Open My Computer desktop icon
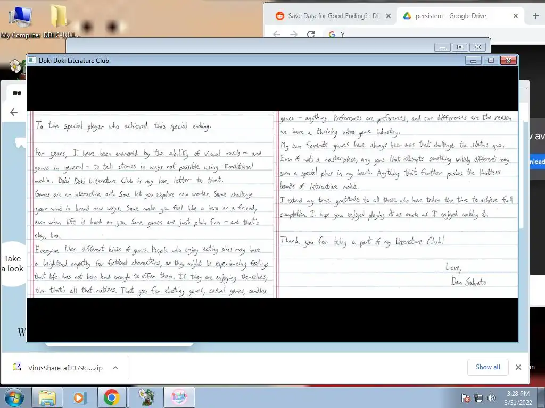The width and height of the screenshot is (545, 408). coord(20,21)
